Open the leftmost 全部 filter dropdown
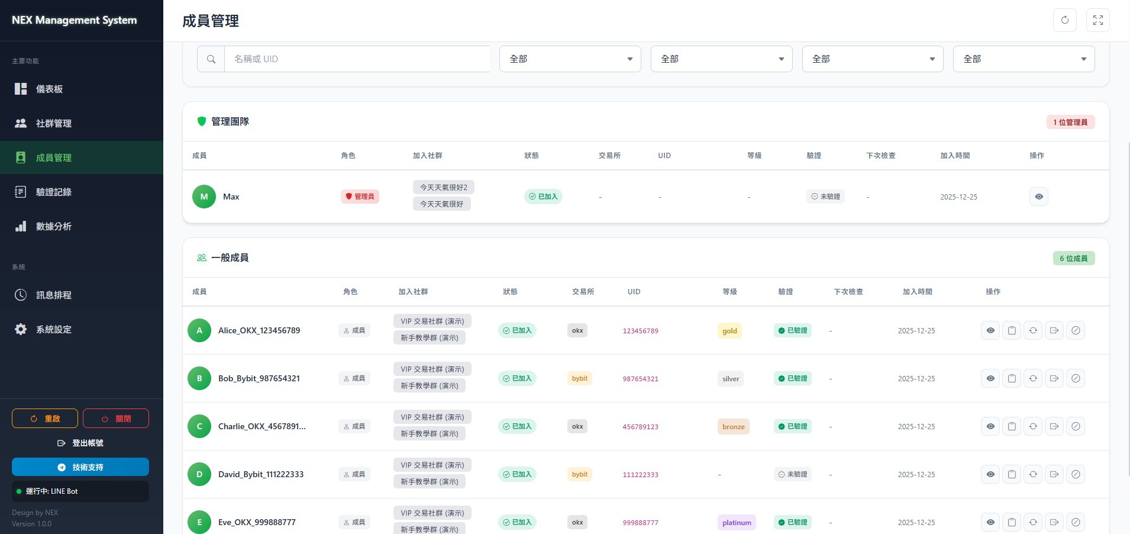The width and height of the screenshot is (1130, 534). (x=570, y=59)
